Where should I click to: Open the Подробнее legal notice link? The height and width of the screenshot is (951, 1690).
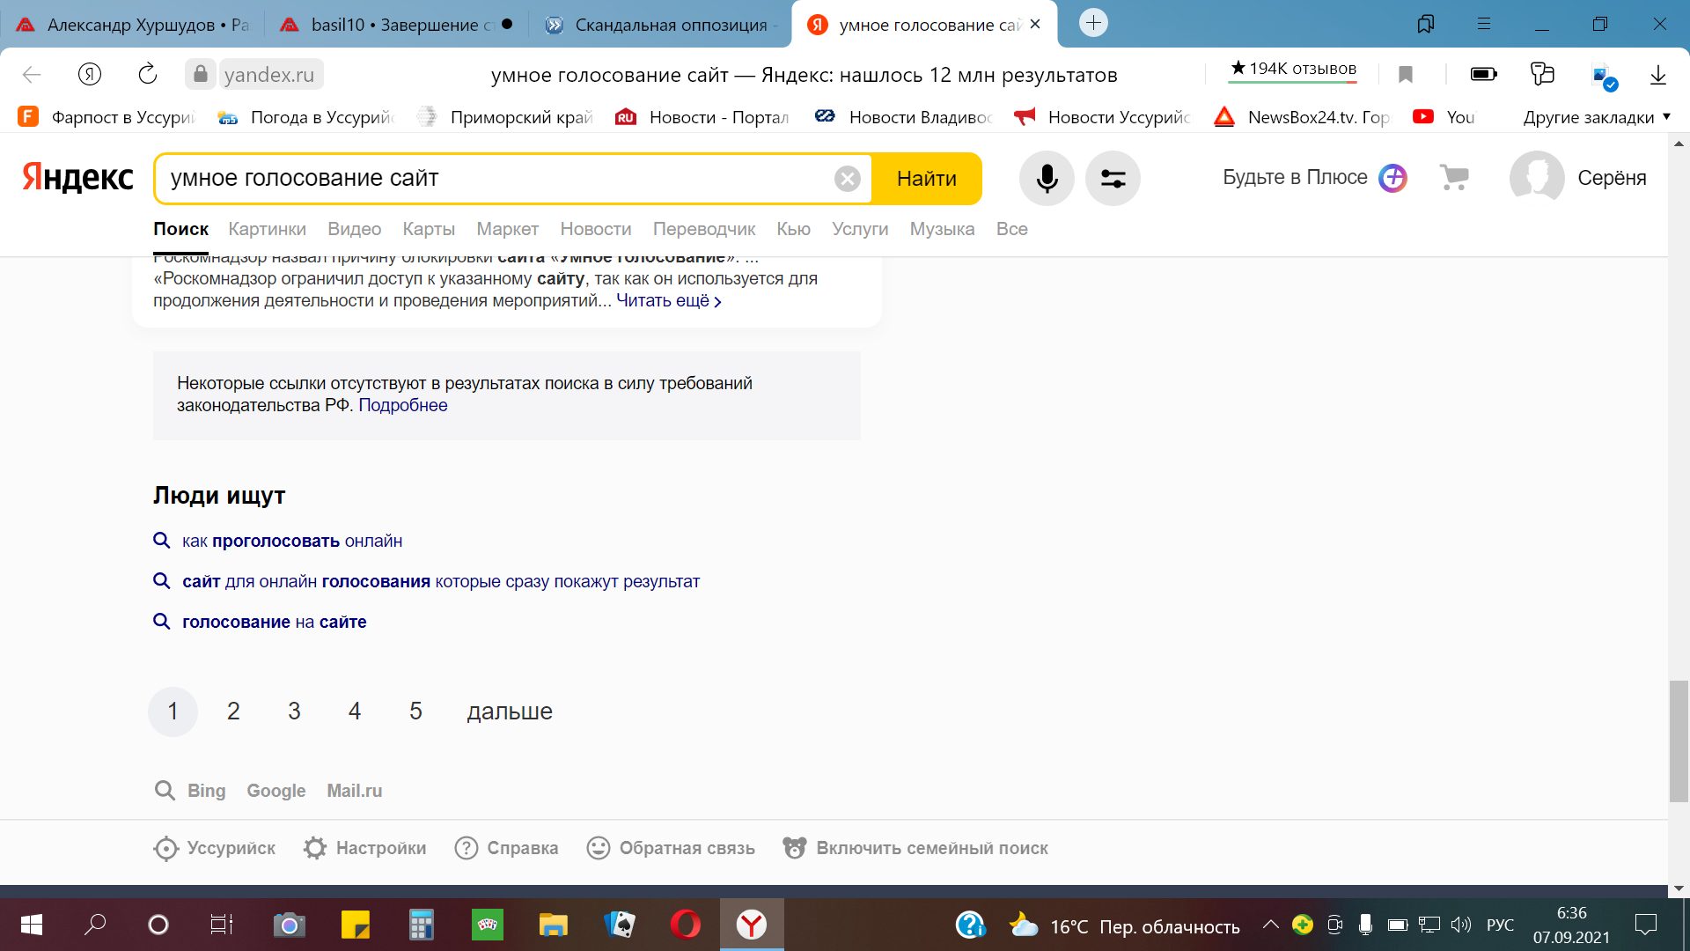point(402,406)
